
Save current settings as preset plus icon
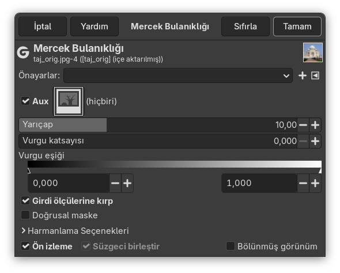pyautogui.click(x=303, y=75)
